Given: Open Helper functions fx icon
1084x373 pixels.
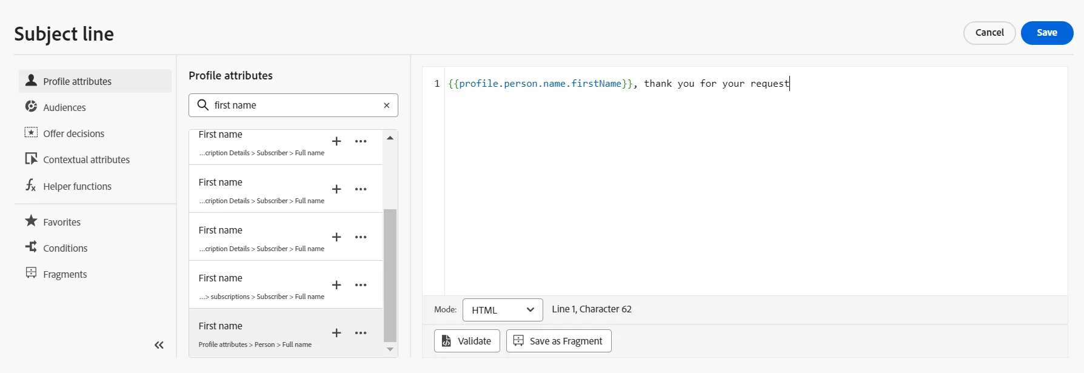Looking at the screenshot, I should click(x=31, y=185).
